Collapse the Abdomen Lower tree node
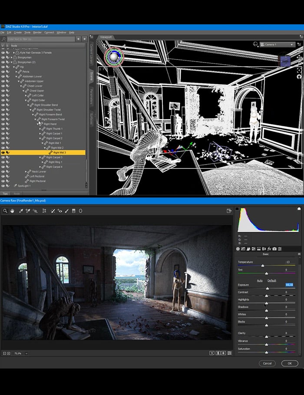This screenshot has height=395, width=304. [17, 76]
